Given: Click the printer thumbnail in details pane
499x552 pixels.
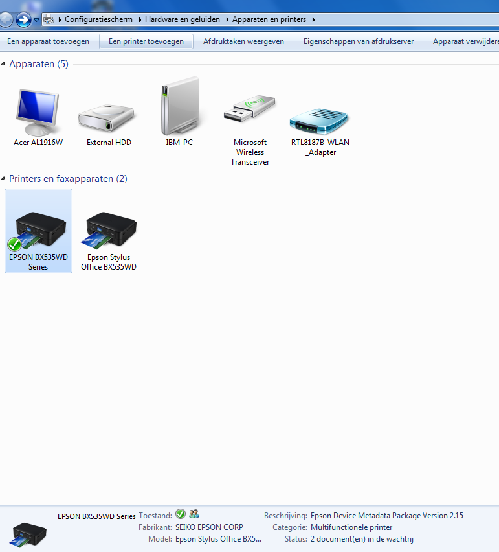Looking at the screenshot, I should point(28,535).
